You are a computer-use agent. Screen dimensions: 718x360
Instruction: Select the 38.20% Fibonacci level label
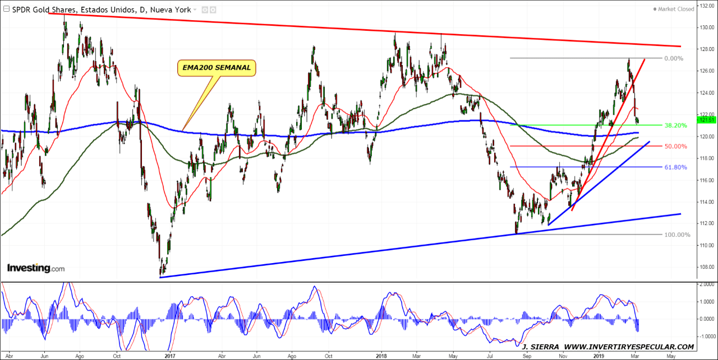pos(675,125)
